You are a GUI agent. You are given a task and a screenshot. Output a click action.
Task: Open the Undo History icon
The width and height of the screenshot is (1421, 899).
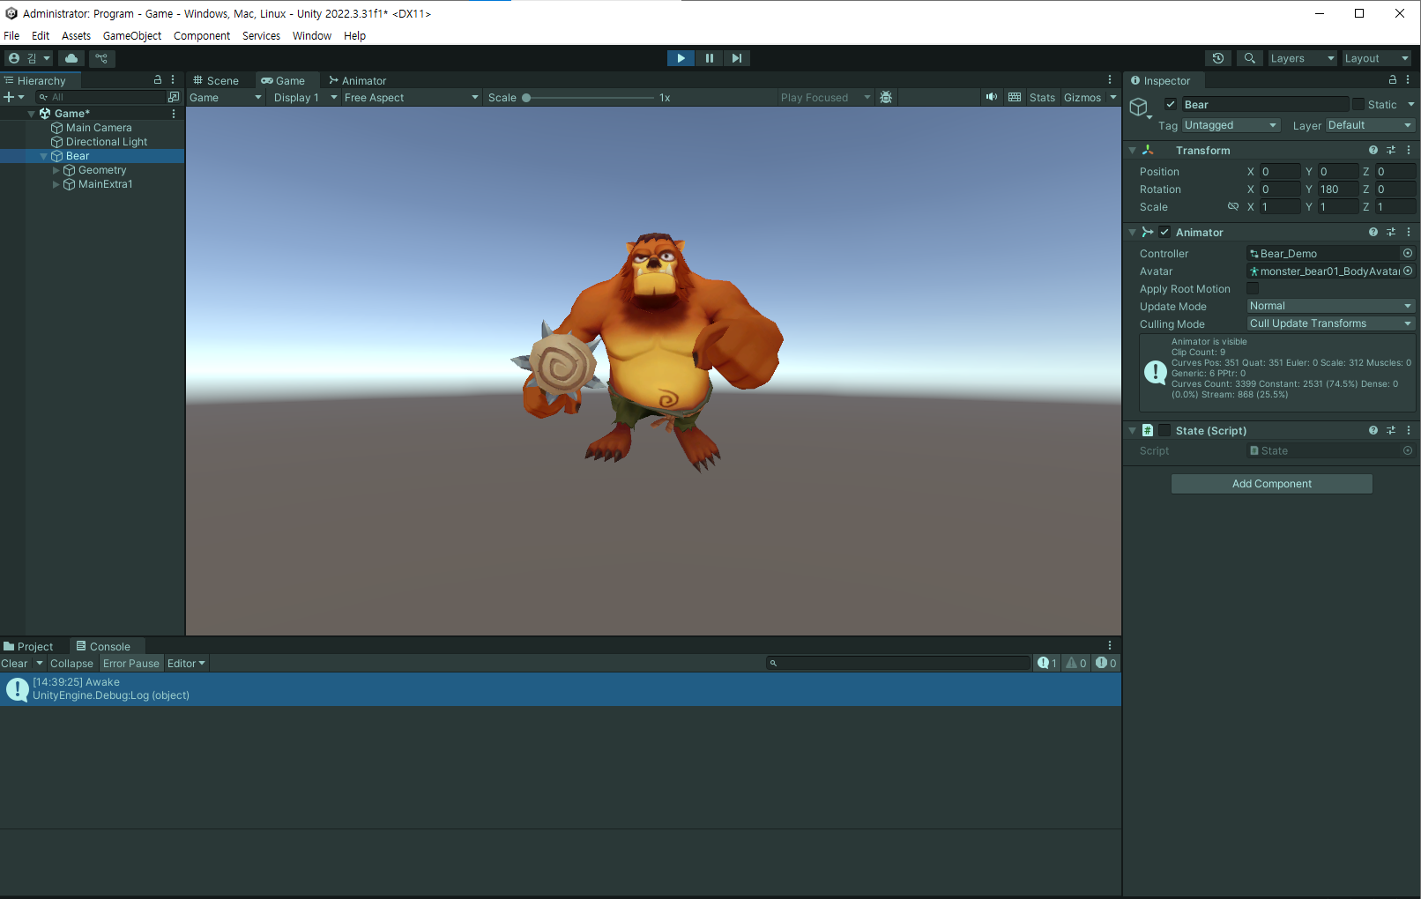1218,58
